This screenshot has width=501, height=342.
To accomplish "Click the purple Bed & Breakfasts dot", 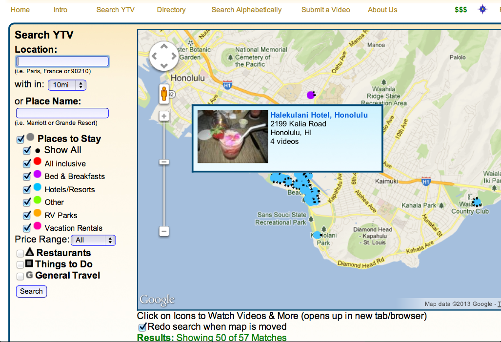I will tap(38, 174).
